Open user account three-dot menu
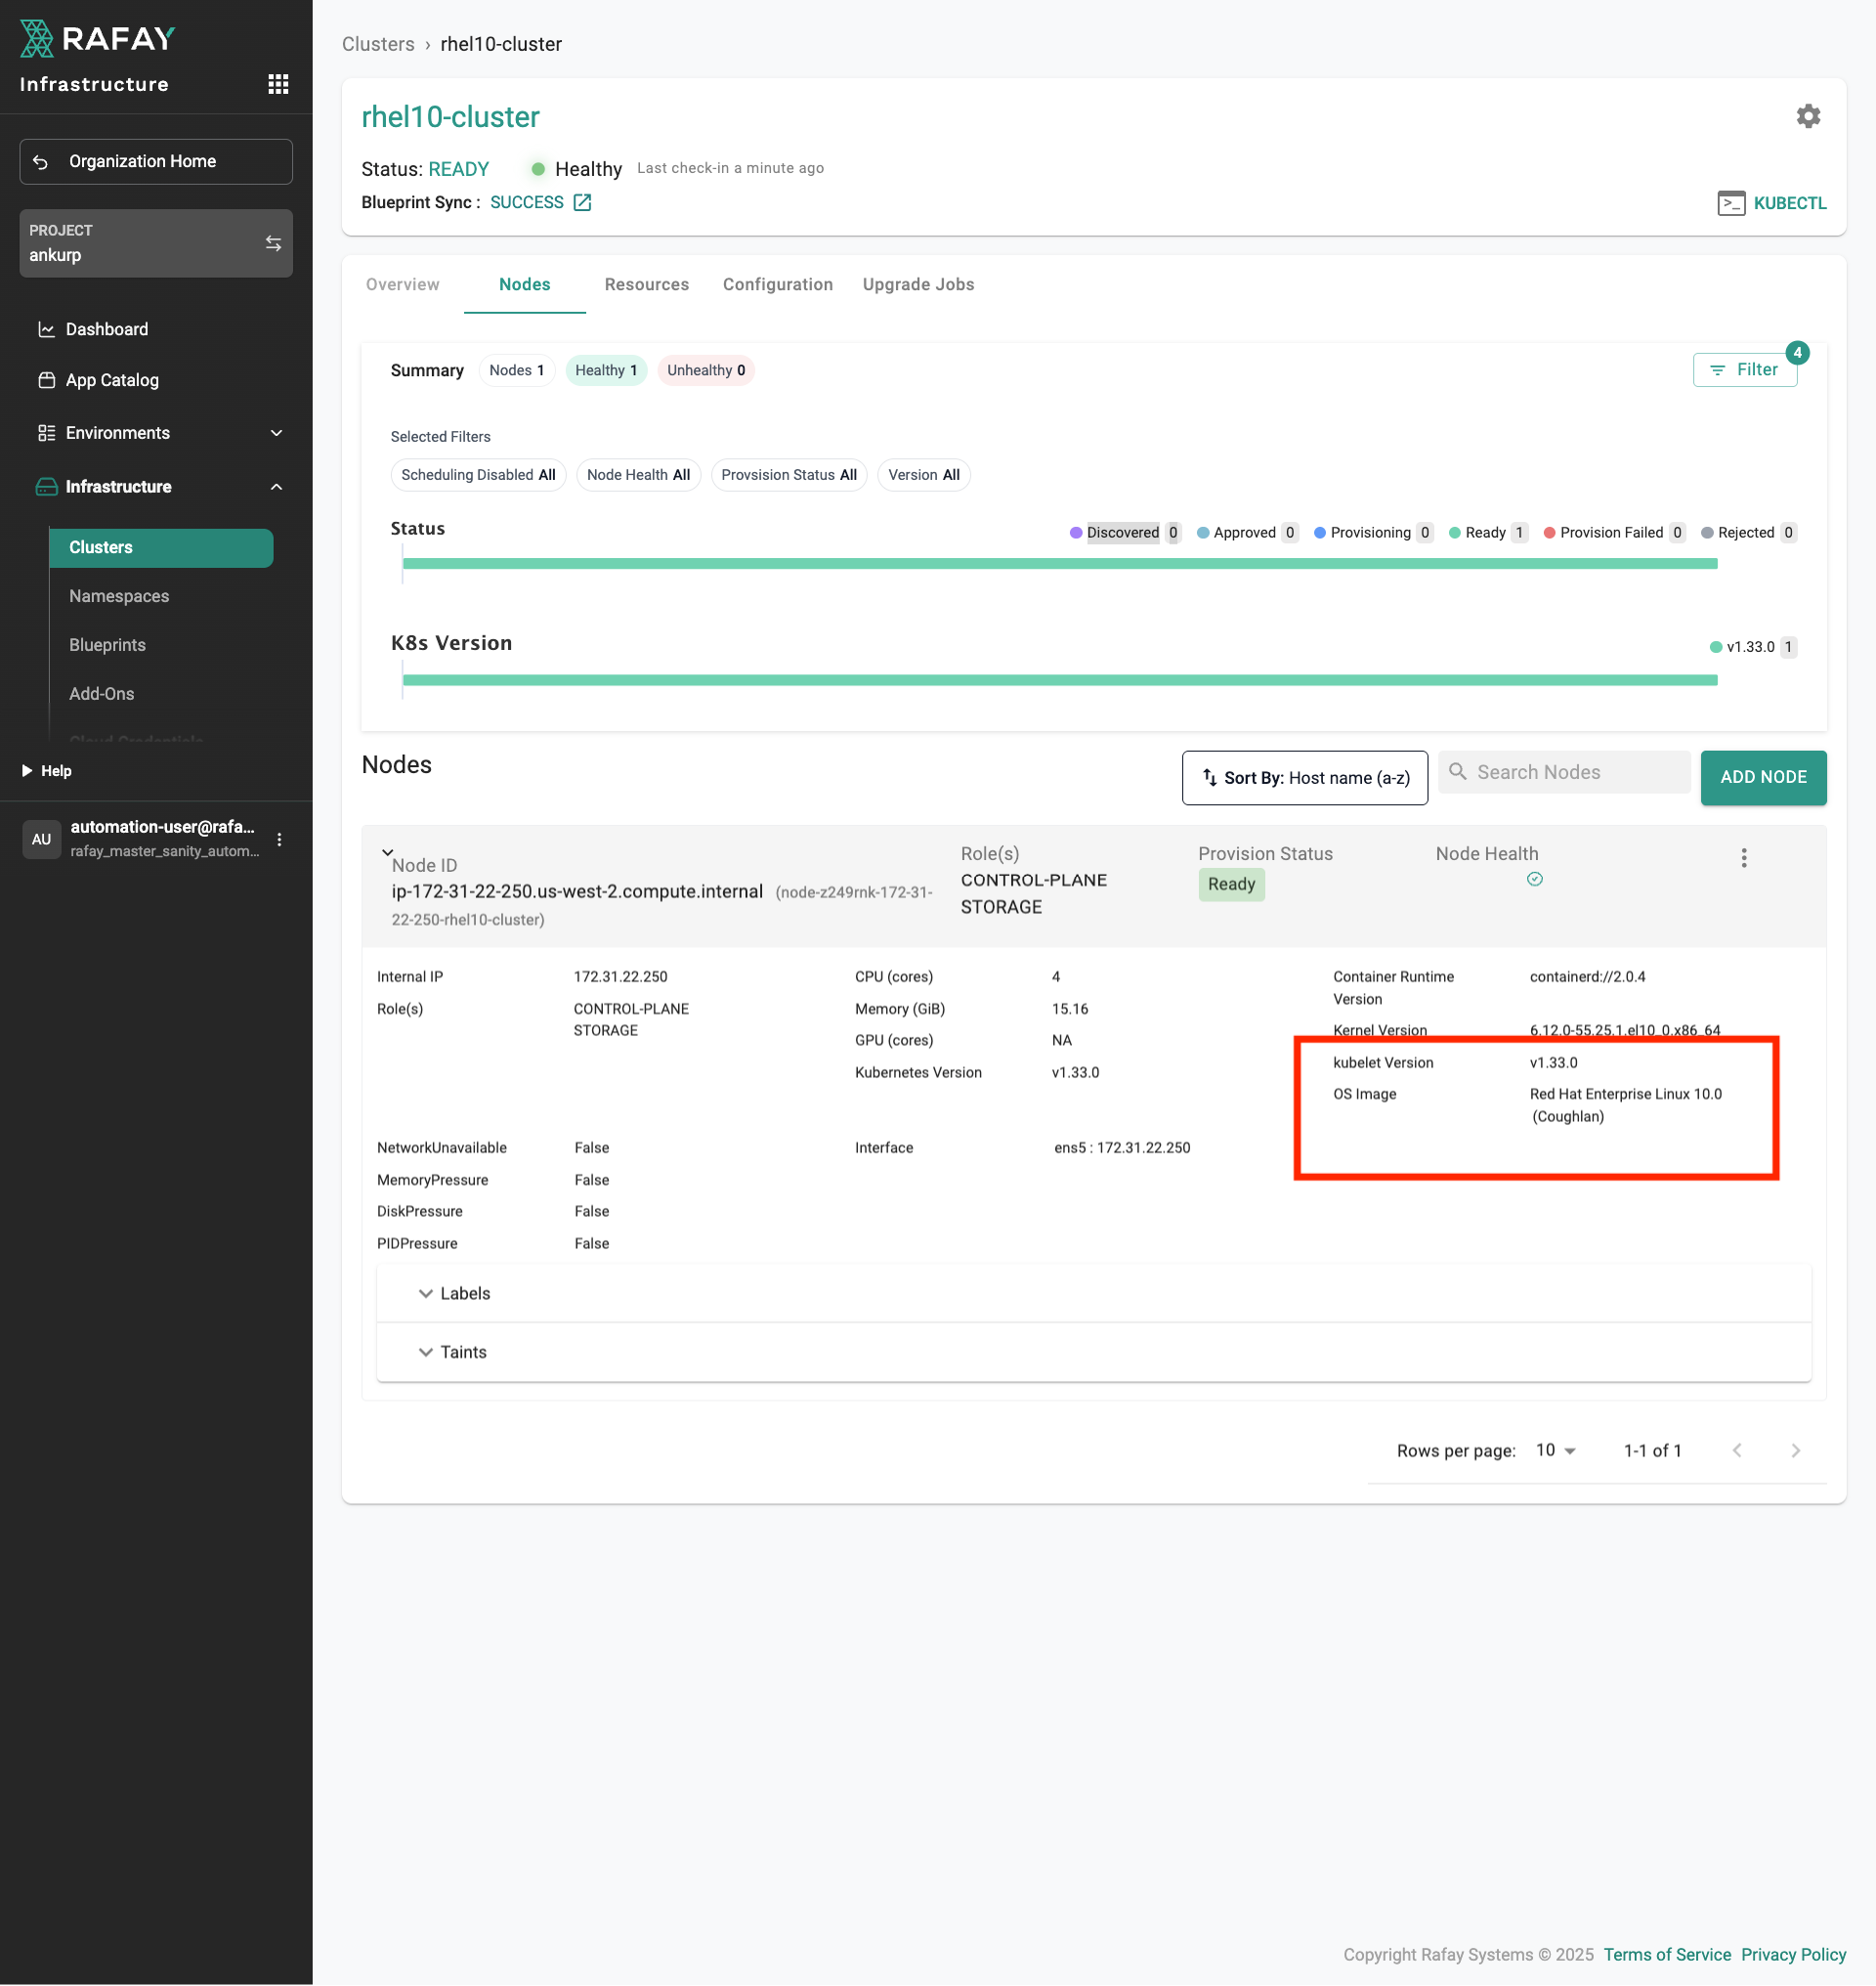 tap(279, 840)
